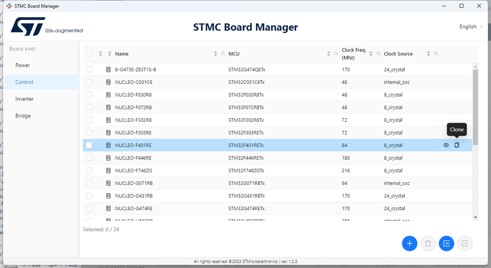Click first sort arrows beside header checkbox
The image size is (491, 268).
click(x=100, y=54)
